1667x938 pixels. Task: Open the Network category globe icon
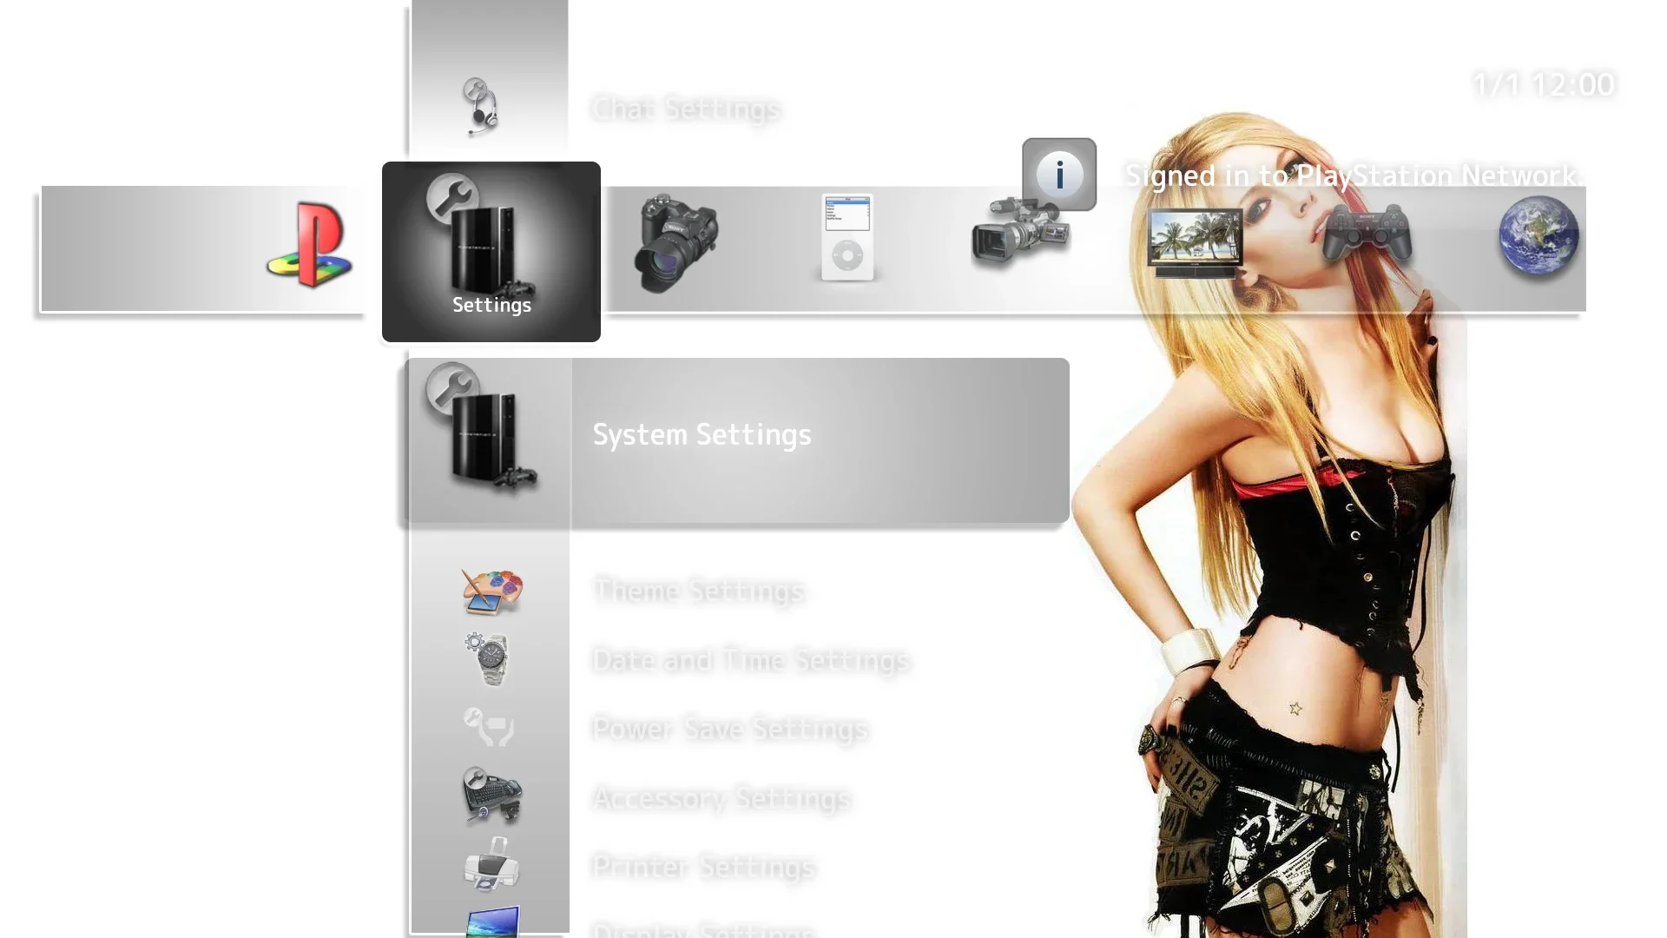pyautogui.click(x=1539, y=236)
